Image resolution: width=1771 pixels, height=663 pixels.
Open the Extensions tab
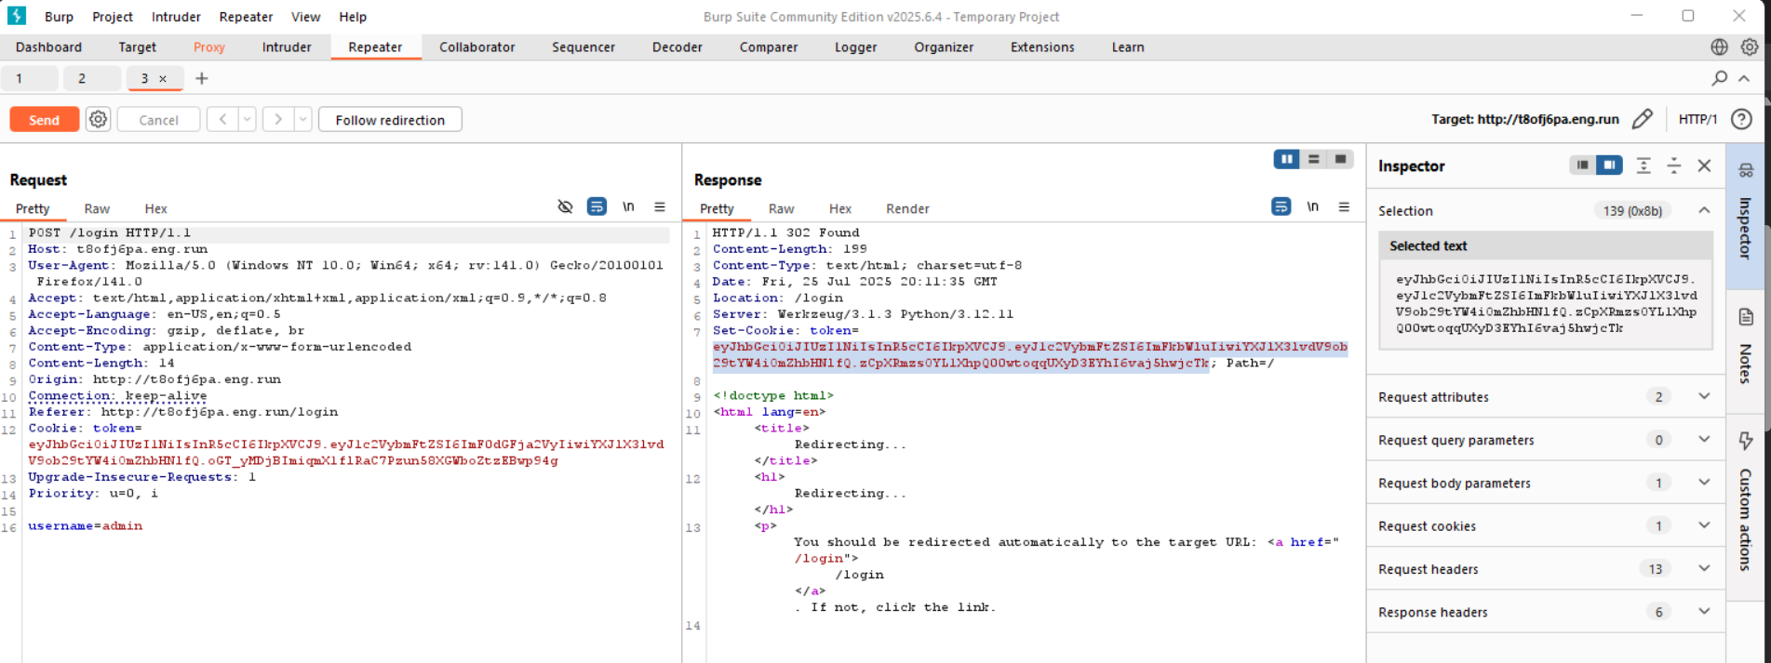click(1042, 47)
